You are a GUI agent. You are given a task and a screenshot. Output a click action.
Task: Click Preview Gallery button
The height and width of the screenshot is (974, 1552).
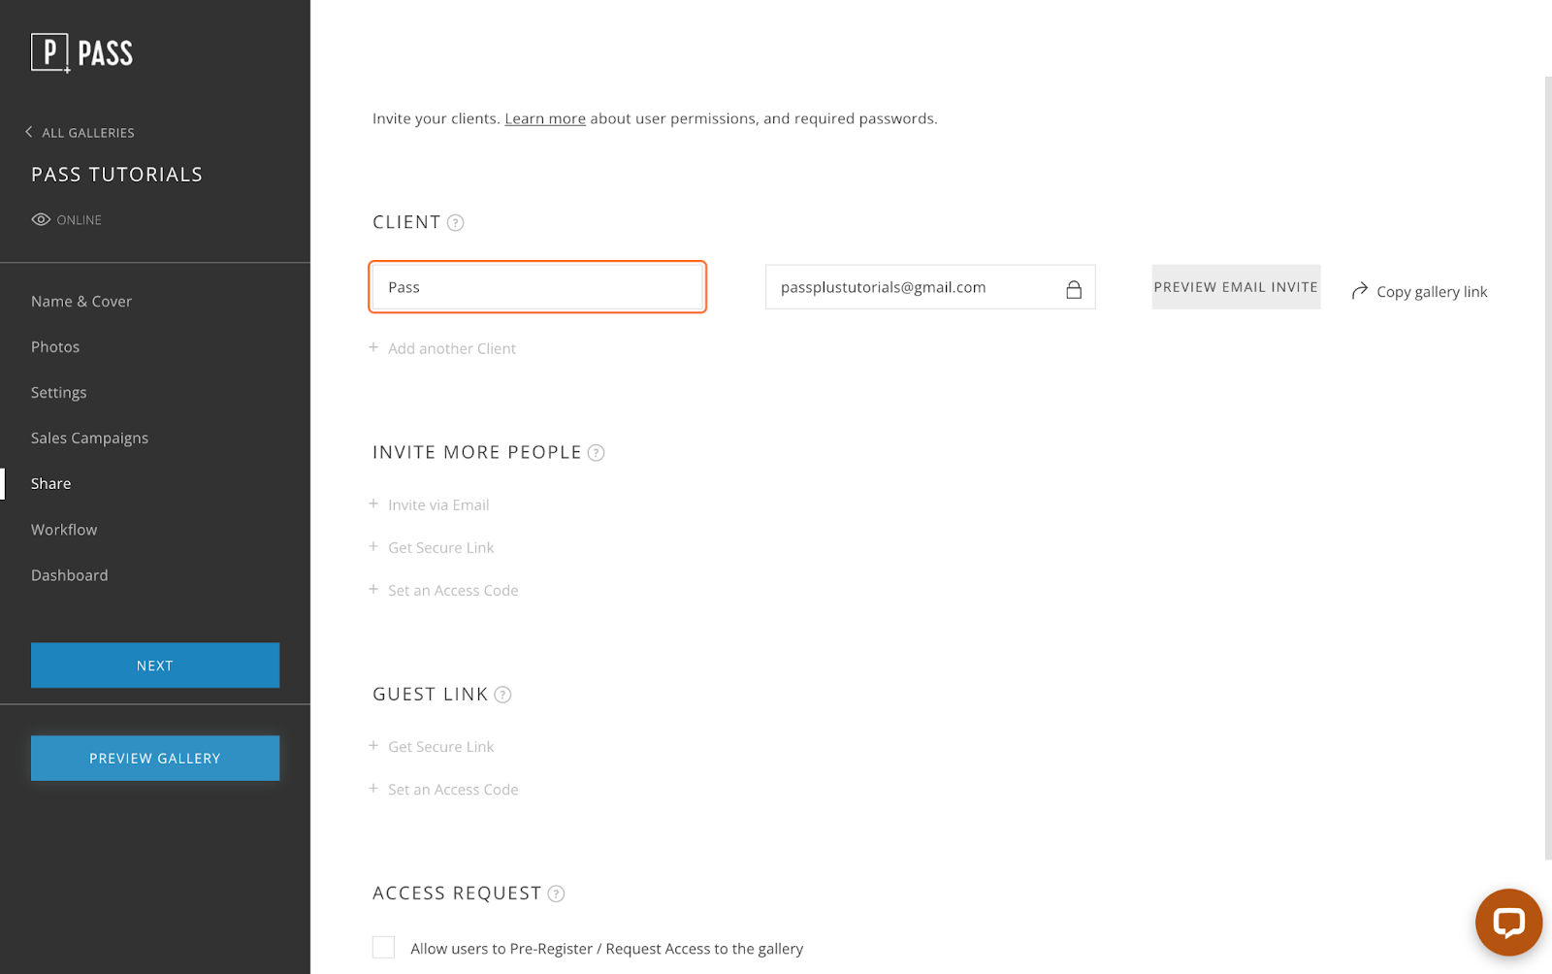[155, 759]
